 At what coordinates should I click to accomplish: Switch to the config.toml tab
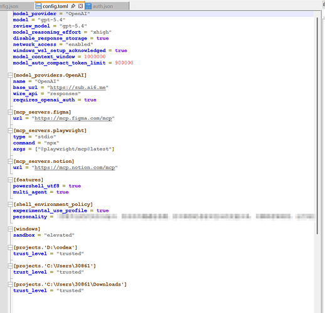(x=60, y=6)
